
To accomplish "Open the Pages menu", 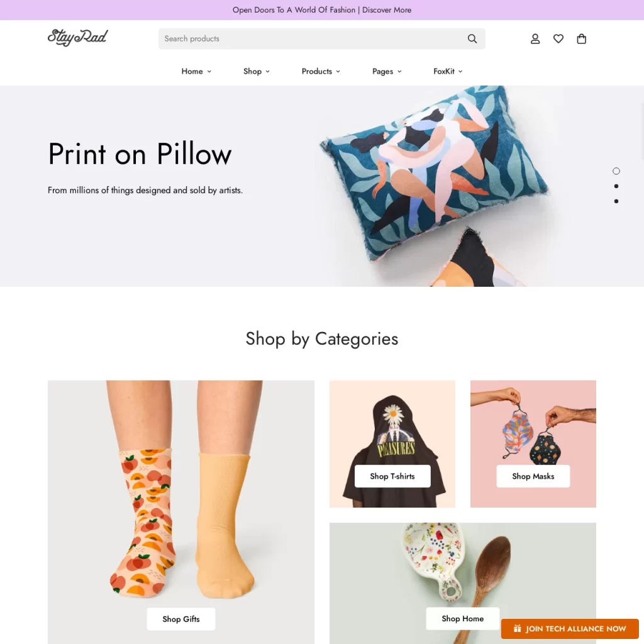I will click(387, 72).
